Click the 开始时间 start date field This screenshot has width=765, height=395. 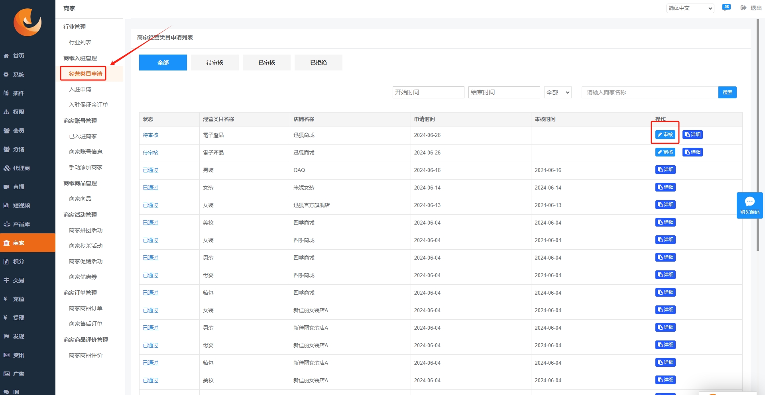click(428, 92)
